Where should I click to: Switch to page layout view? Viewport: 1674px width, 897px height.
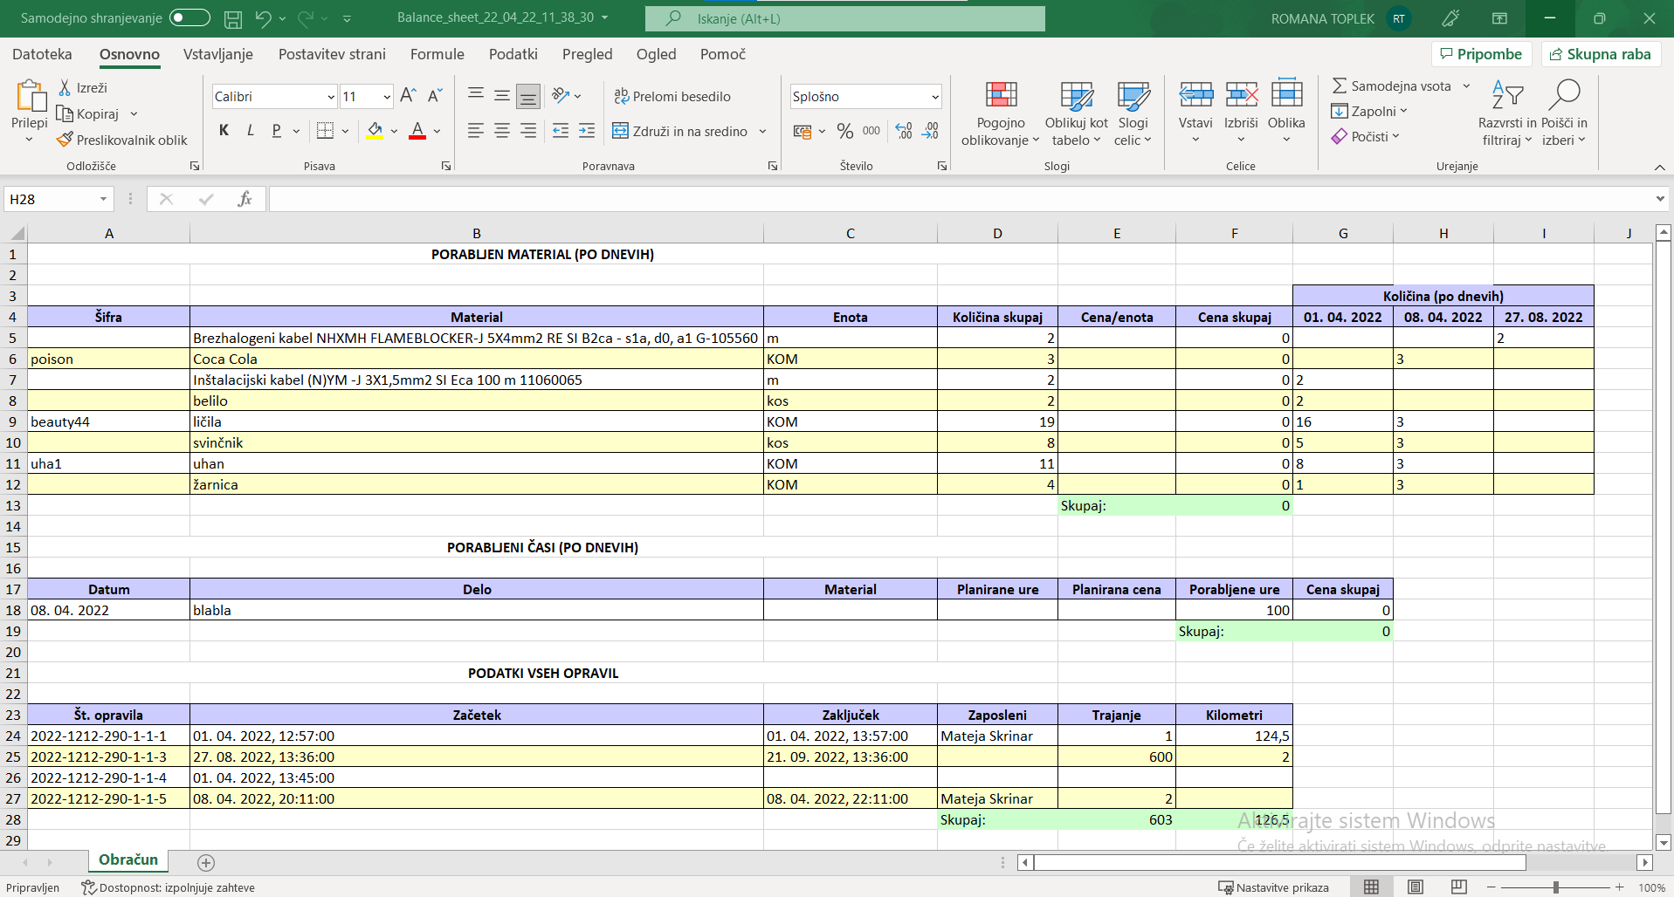[1416, 887]
